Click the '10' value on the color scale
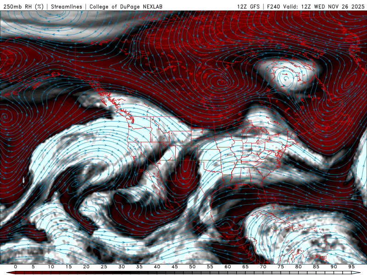 (51, 267)
